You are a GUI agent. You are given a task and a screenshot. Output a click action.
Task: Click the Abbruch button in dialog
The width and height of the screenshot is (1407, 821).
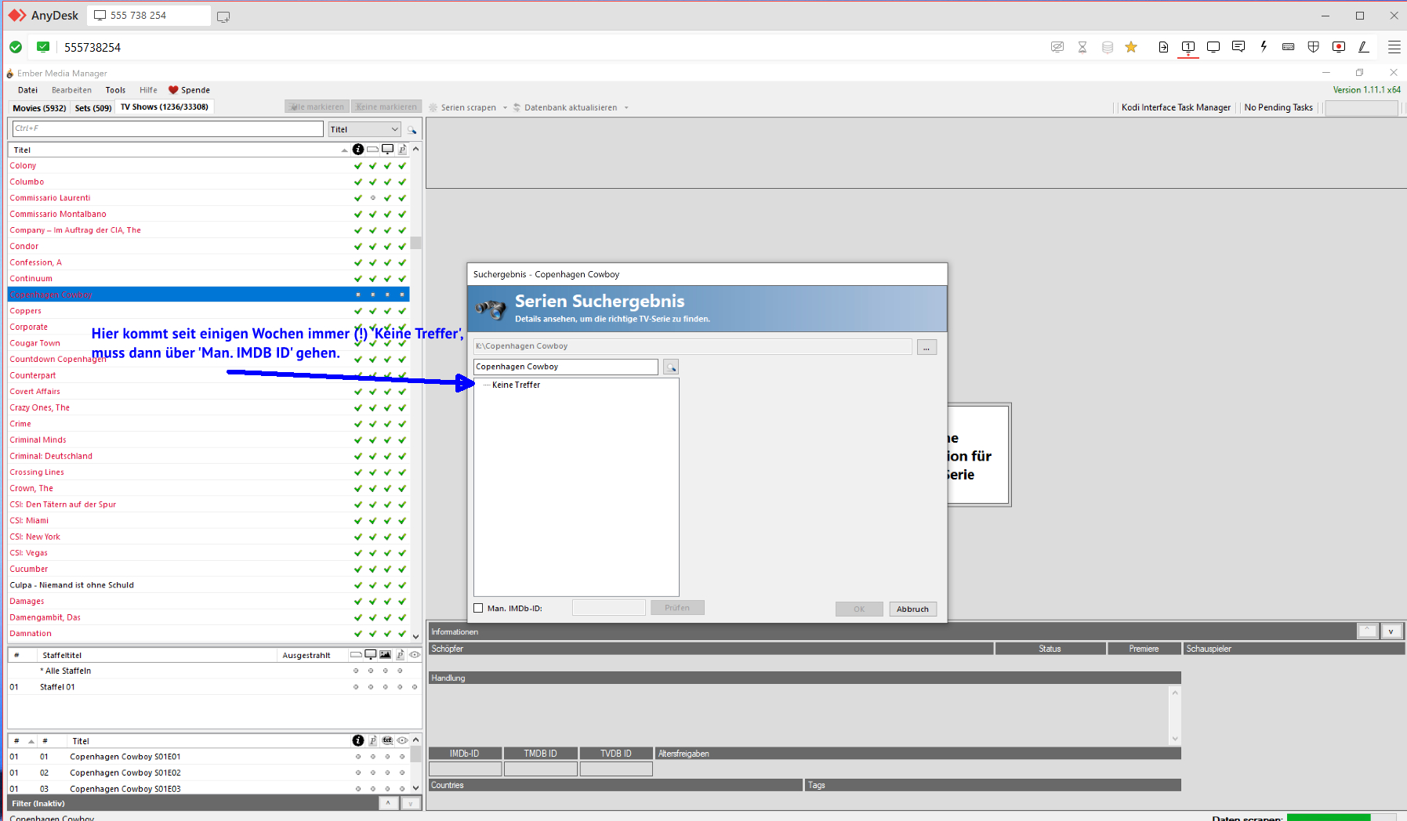coord(912,609)
